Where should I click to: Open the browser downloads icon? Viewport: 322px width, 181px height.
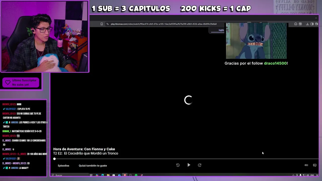307,24
